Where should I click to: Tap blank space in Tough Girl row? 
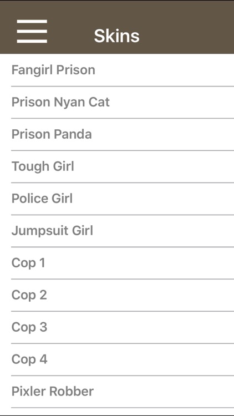point(154,166)
